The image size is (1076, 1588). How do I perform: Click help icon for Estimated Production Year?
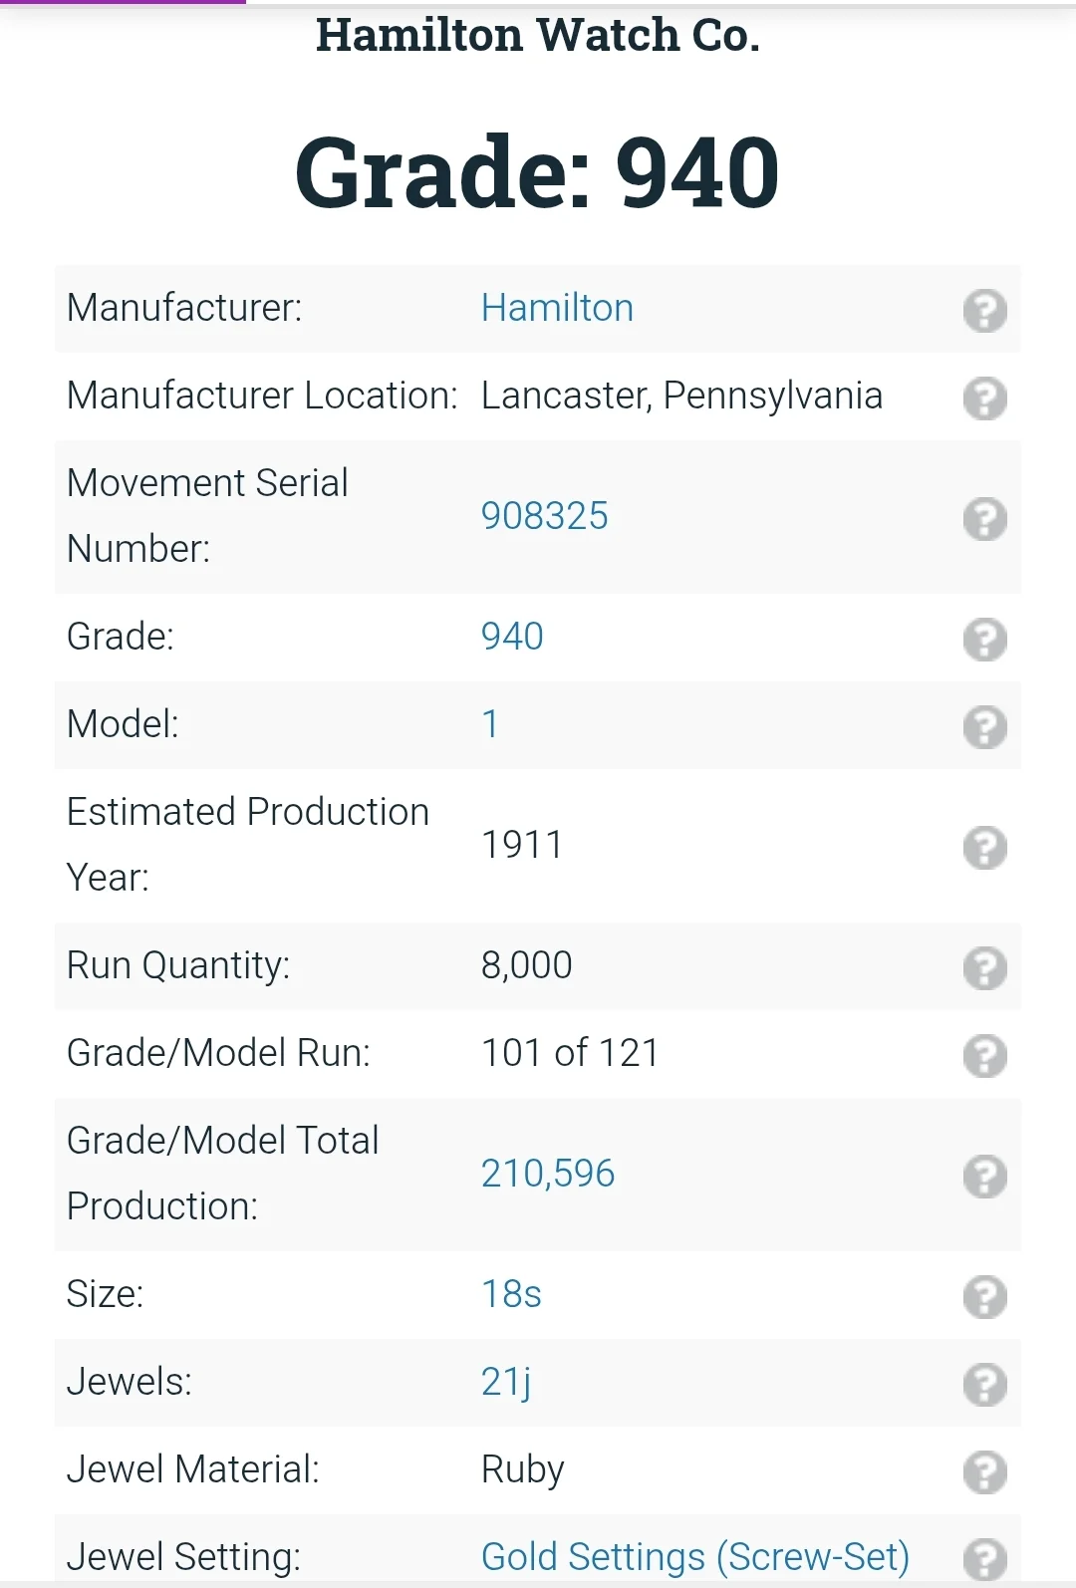point(984,847)
